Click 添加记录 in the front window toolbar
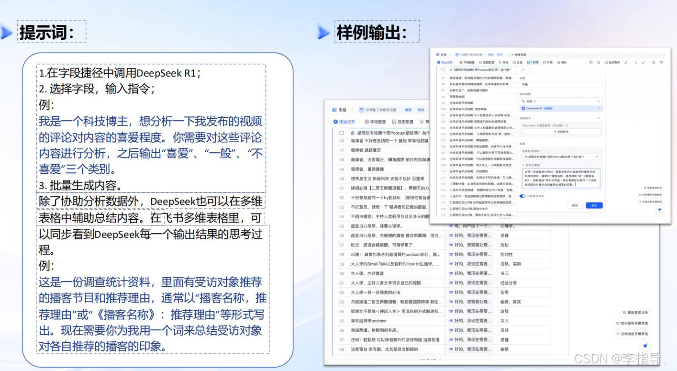 click(x=445, y=62)
